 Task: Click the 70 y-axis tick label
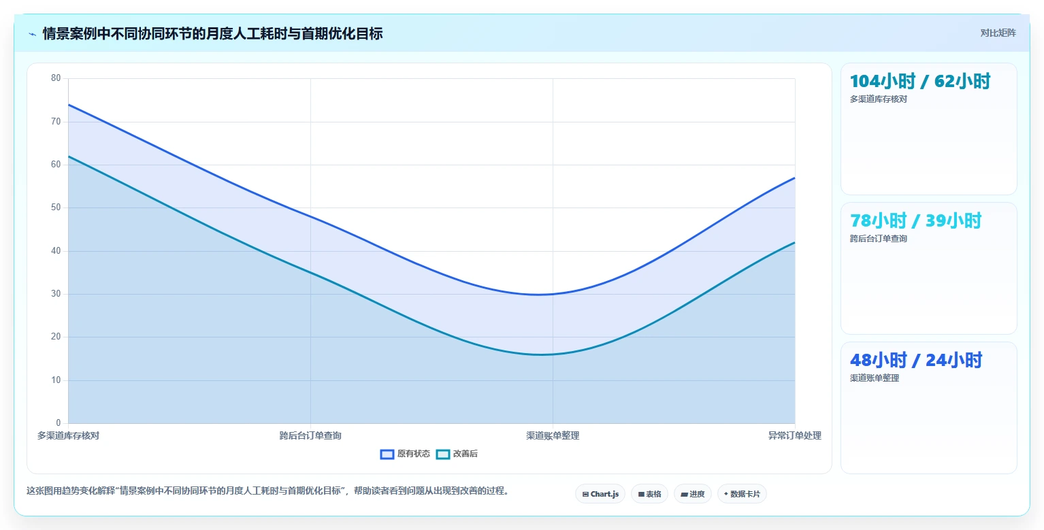tap(56, 122)
